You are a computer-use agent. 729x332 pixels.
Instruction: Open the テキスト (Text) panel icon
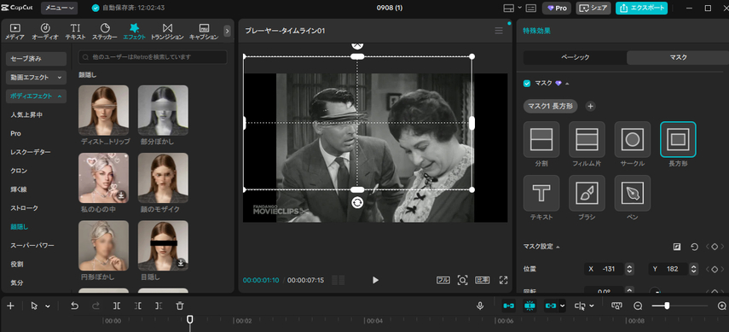pyautogui.click(x=75, y=32)
